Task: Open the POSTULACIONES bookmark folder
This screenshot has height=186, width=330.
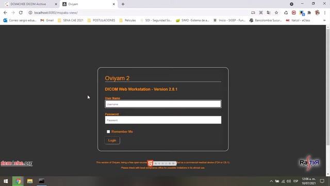Action: pyautogui.click(x=101, y=20)
